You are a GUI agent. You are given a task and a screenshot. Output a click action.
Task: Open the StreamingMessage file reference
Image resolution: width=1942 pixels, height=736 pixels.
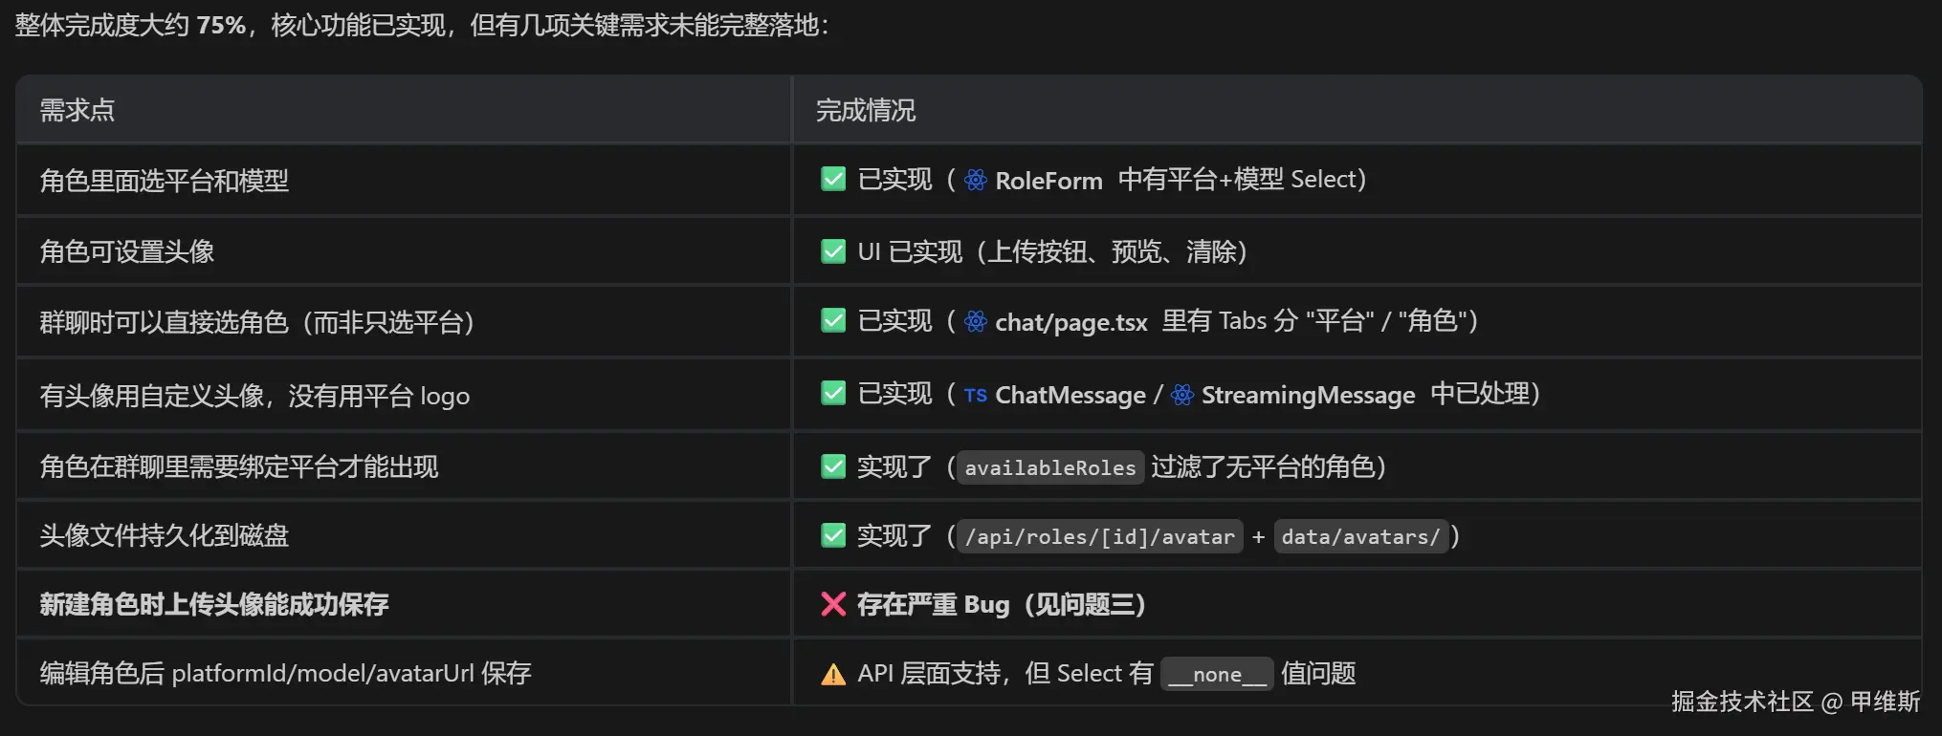click(x=1308, y=396)
